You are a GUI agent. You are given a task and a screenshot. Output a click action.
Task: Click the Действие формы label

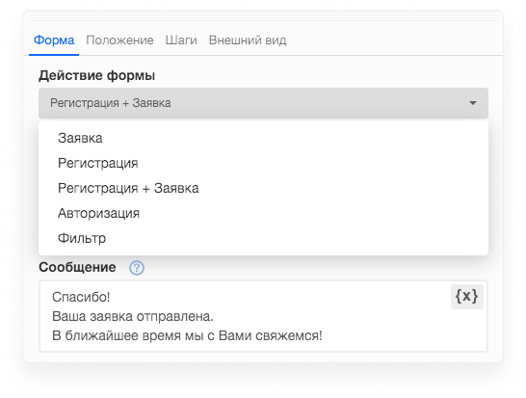(x=97, y=75)
